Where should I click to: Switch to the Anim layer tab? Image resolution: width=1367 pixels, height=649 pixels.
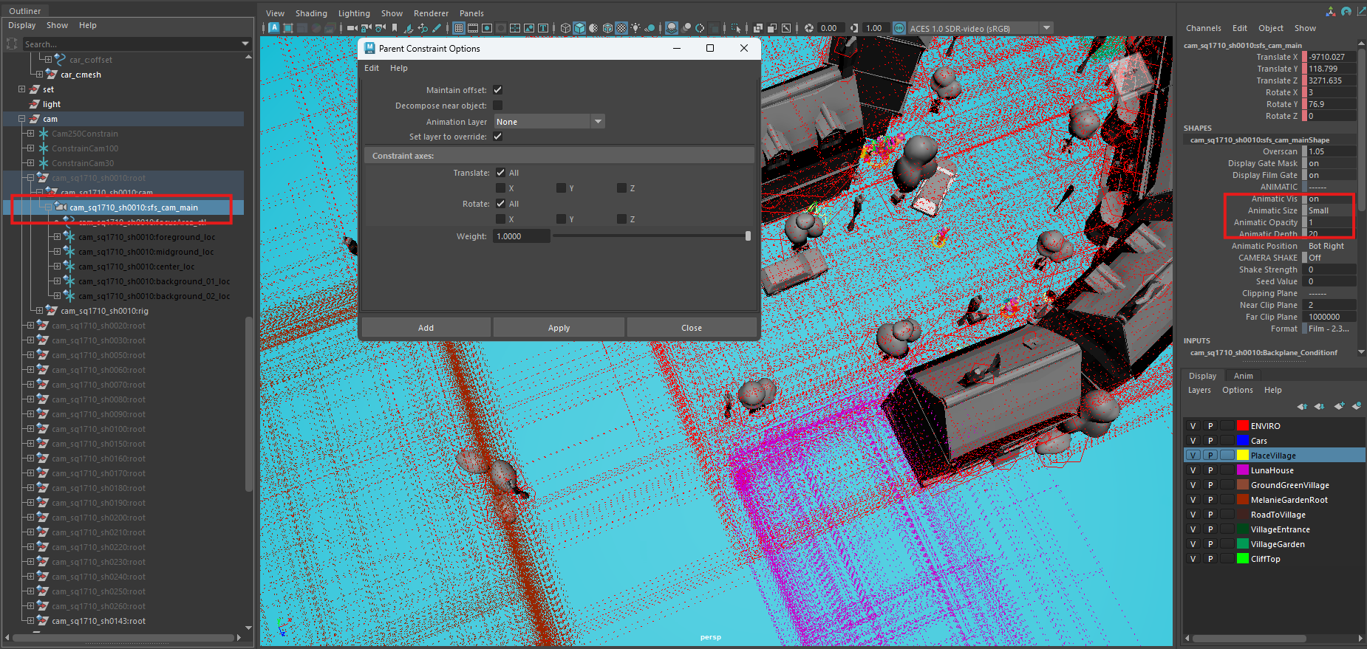click(1243, 376)
